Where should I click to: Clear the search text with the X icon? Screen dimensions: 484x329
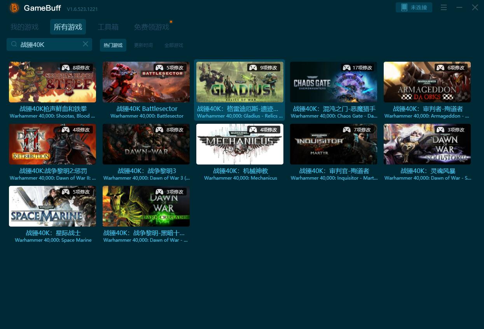pyautogui.click(x=86, y=44)
